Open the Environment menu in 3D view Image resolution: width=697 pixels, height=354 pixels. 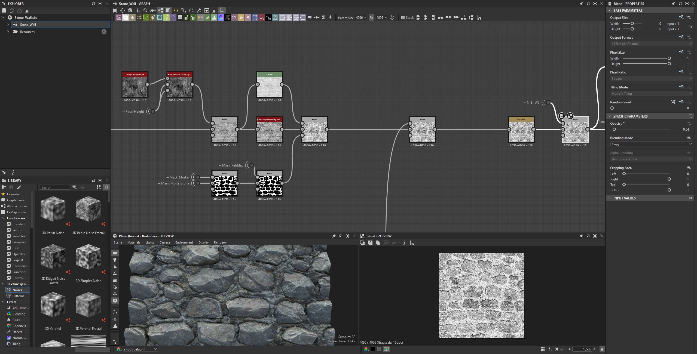pyautogui.click(x=184, y=242)
